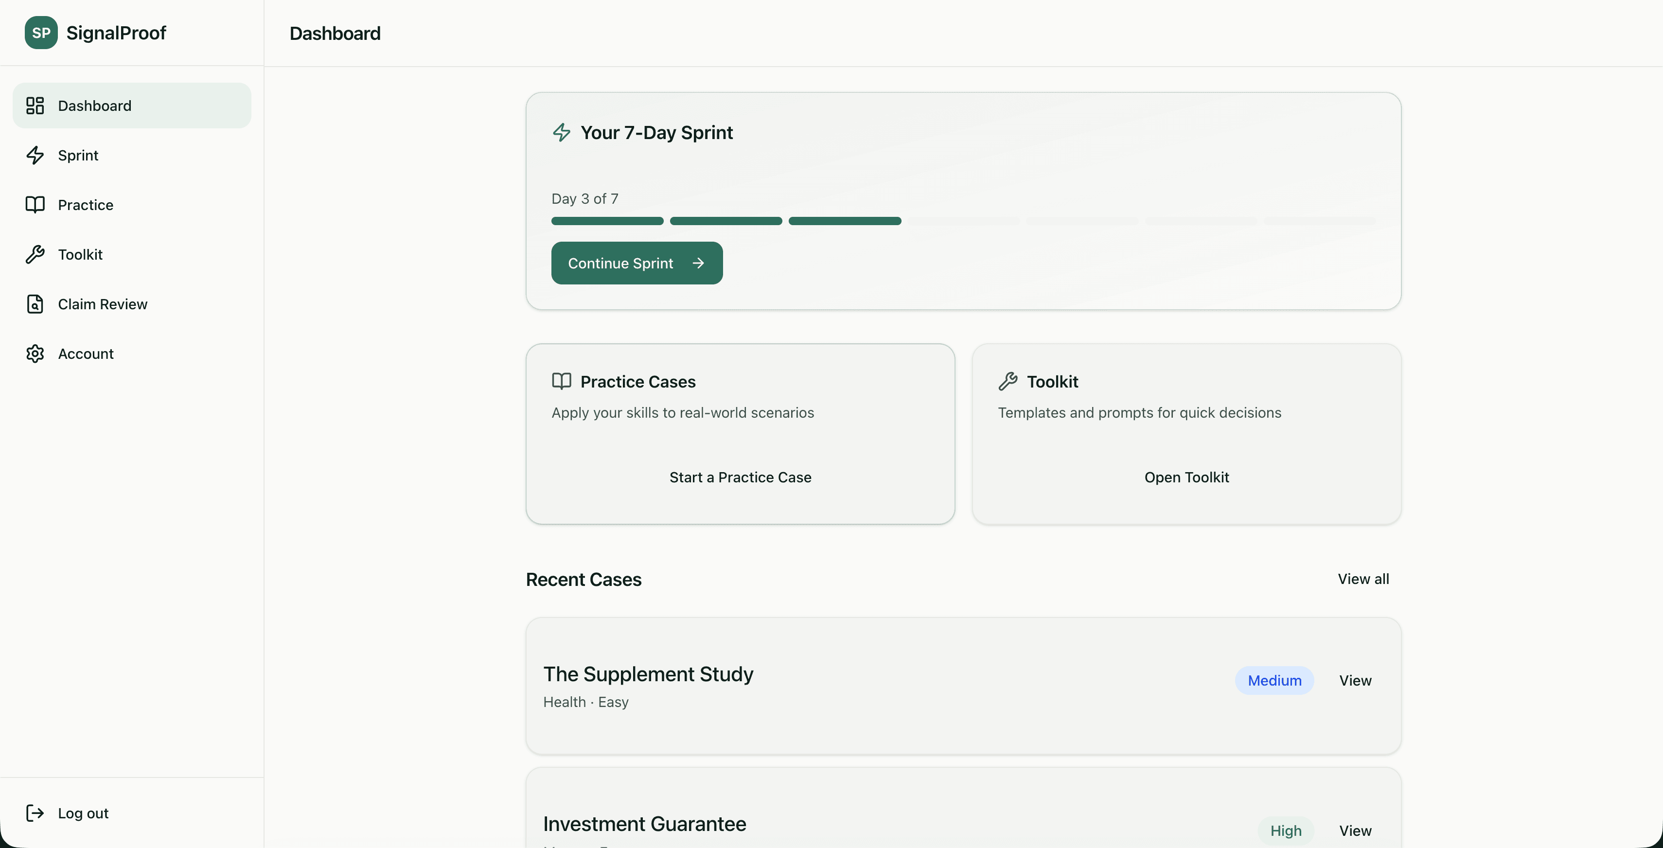Open the Toolkit via Open Toolkit
Viewport: 1663px width, 848px height.
pos(1186,477)
